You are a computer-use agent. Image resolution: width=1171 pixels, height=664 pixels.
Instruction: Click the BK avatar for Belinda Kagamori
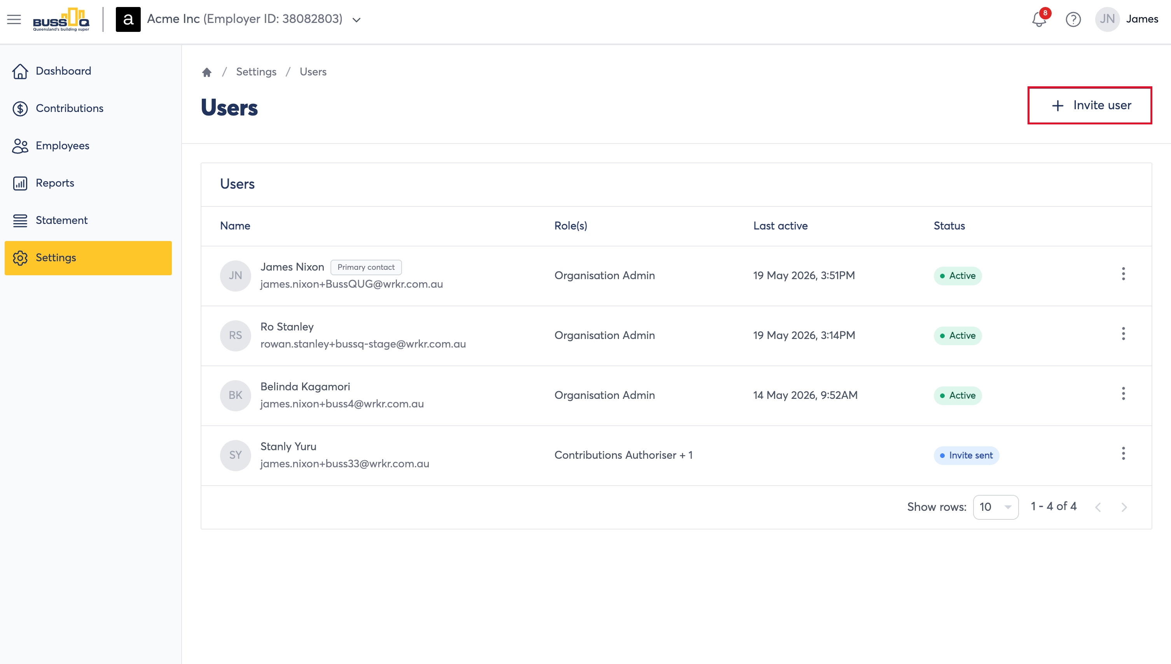click(235, 395)
